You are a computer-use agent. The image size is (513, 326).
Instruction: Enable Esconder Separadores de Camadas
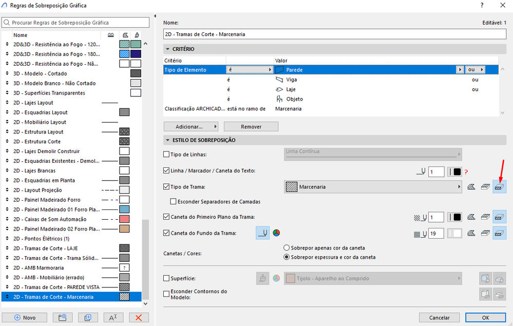173,202
